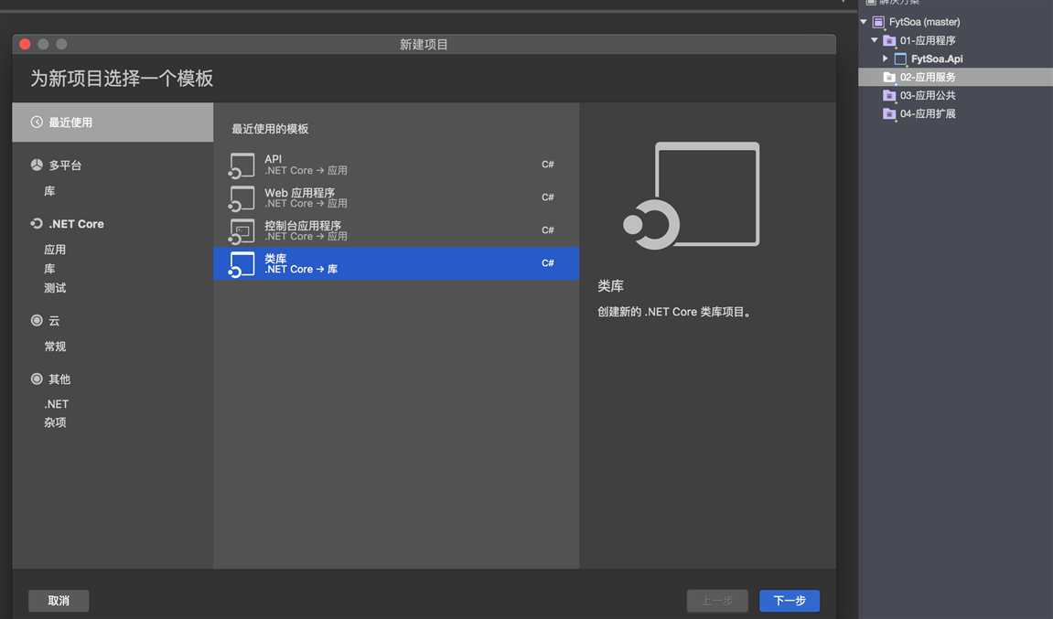
Task: Click the 取消 button
Action: (59, 600)
